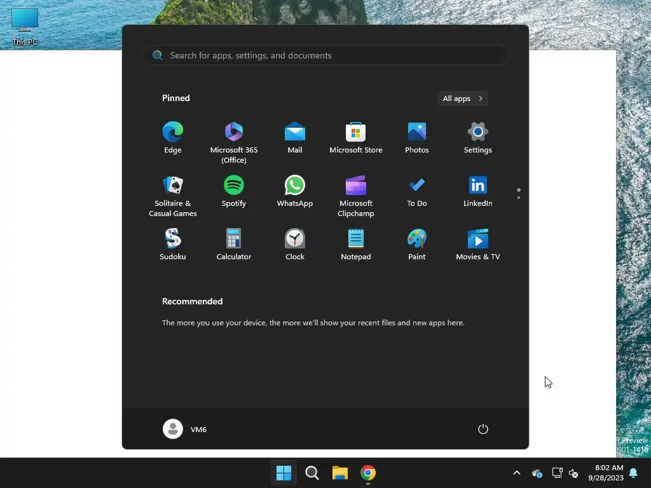The image size is (651, 488).
Task: Open Settings from pinned apps
Action: 478,138
